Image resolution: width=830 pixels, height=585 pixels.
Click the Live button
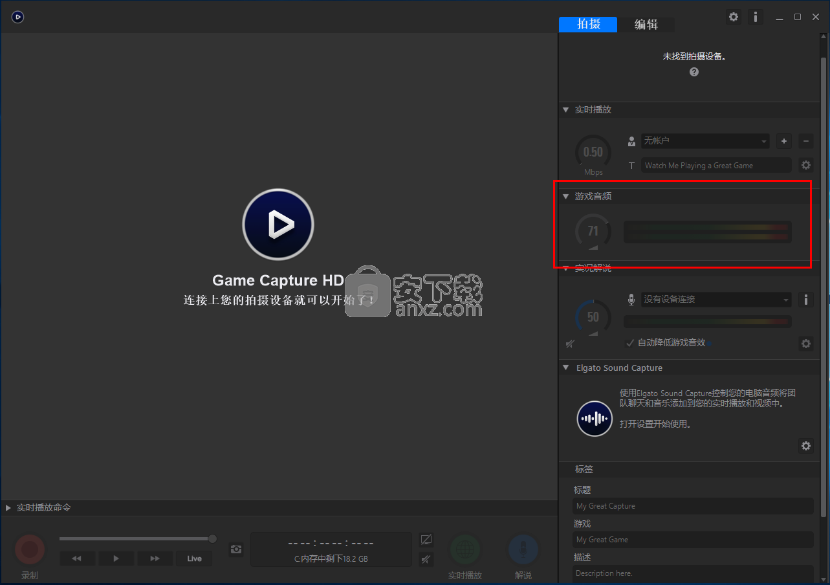(194, 558)
